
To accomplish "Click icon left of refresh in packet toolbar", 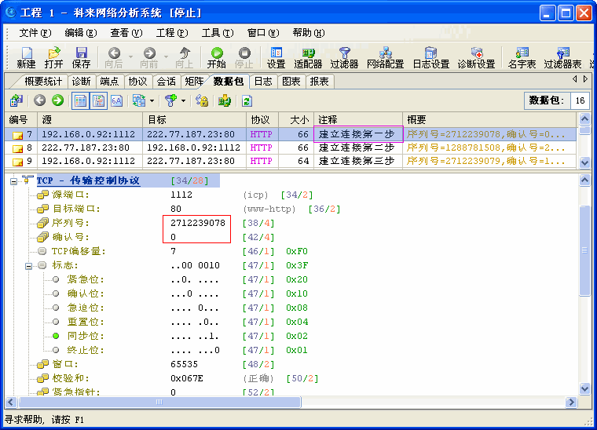I will point(225,100).
